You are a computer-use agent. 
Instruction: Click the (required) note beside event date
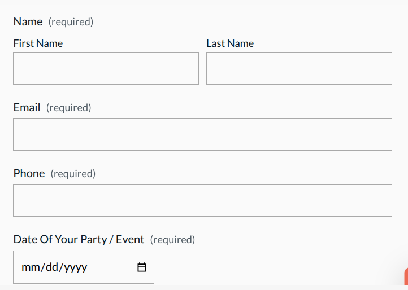tap(172, 240)
